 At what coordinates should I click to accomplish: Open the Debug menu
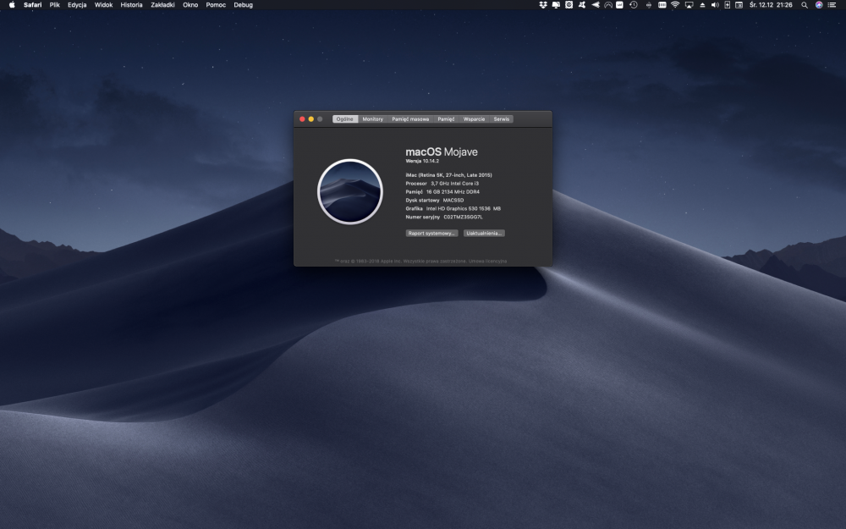(x=244, y=5)
